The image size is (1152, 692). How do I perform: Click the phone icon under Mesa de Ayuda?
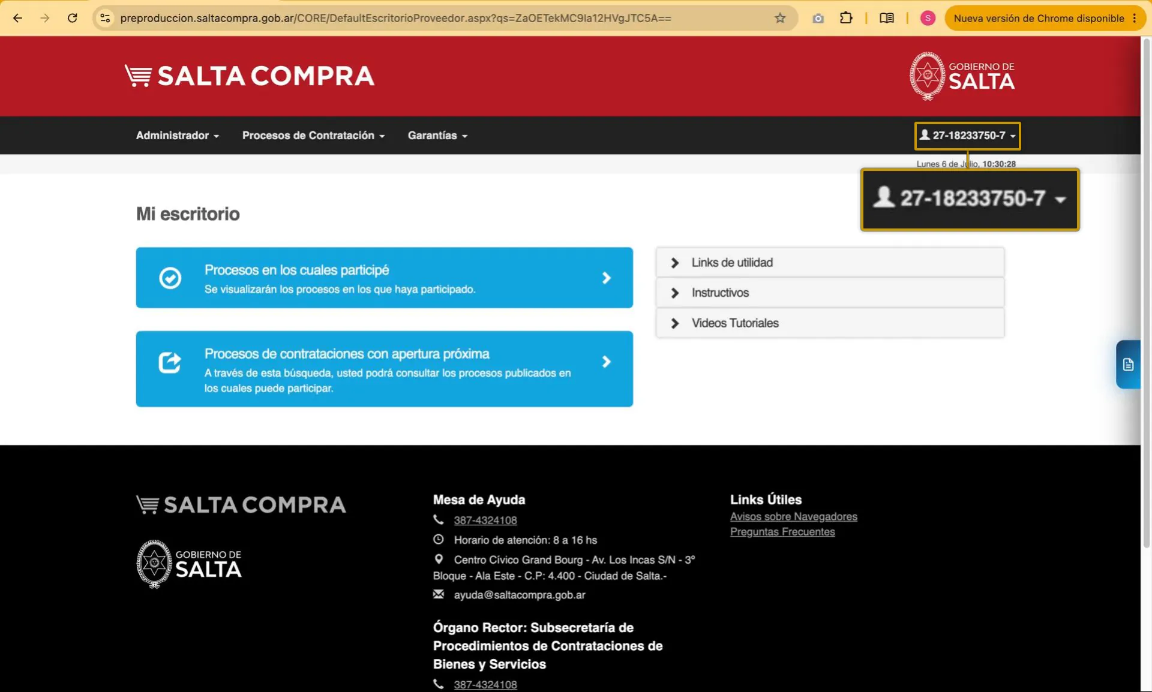[439, 519]
